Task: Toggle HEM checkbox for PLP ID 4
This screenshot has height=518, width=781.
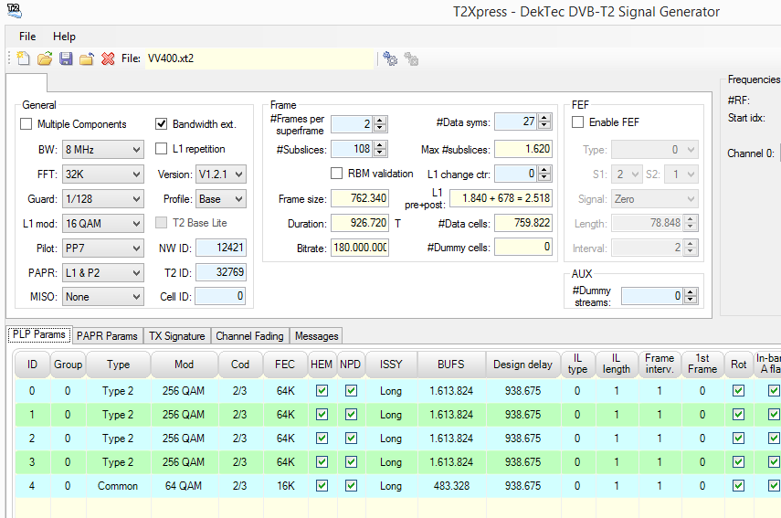Action: [322, 486]
